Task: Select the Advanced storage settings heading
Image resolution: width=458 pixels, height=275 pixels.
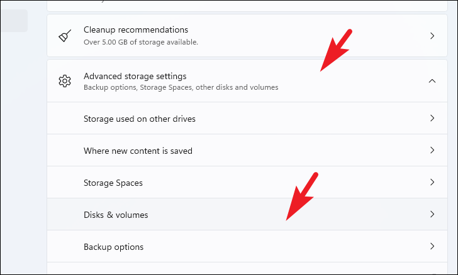Action: (x=135, y=76)
